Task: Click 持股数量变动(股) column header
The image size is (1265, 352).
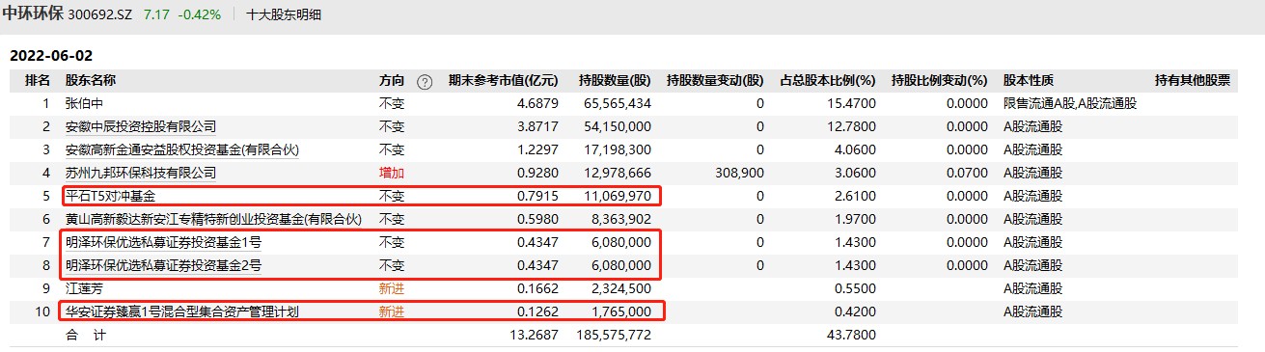Action: [x=715, y=81]
